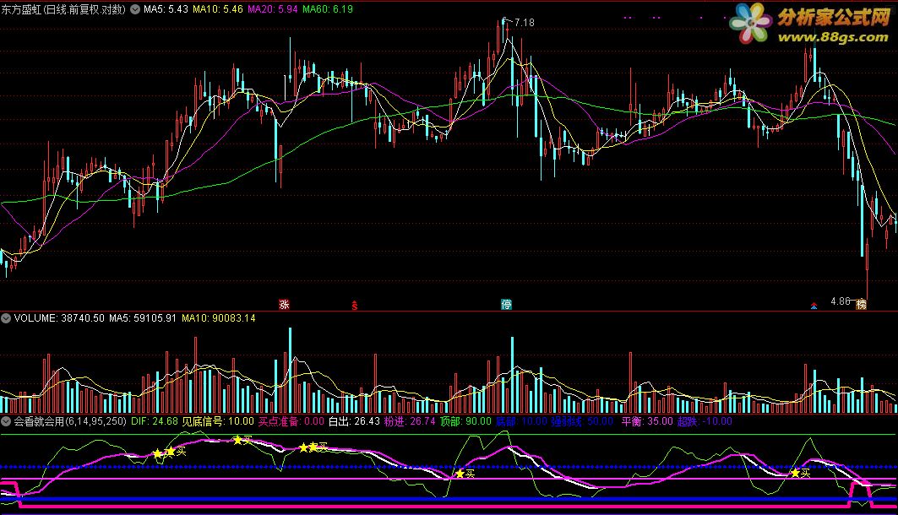Click the 强弱线: 50.00 value
Screen dimensions: 898x515
tap(582, 422)
